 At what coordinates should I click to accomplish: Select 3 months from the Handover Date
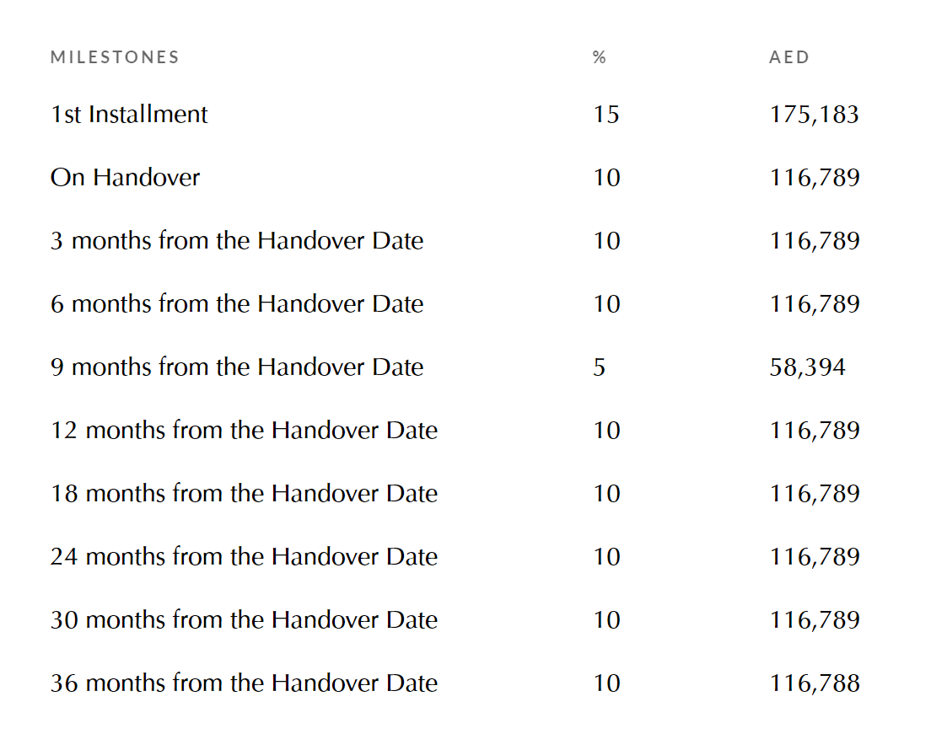tap(237, 241)
